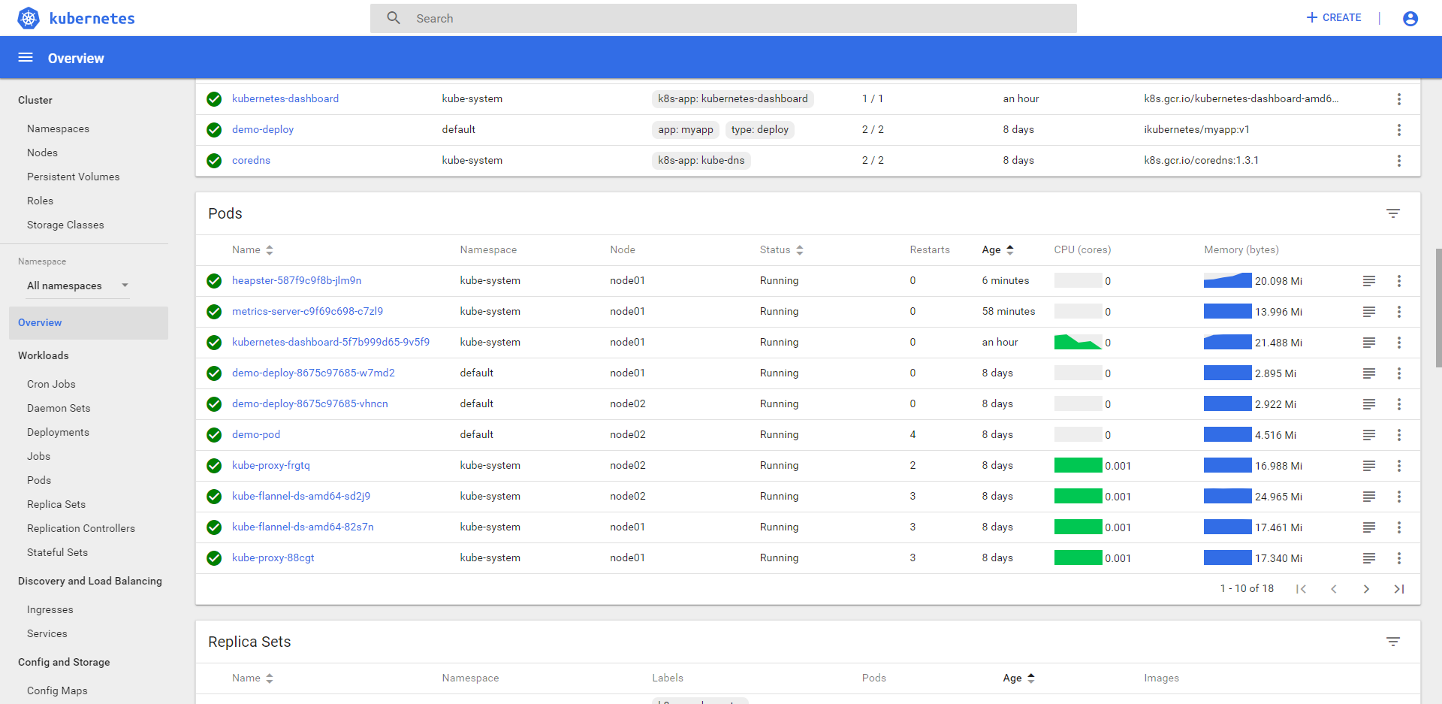Open Replica Sets in sidebar
The width and height of the screenshot is (1442, 704).
[56, 504]
